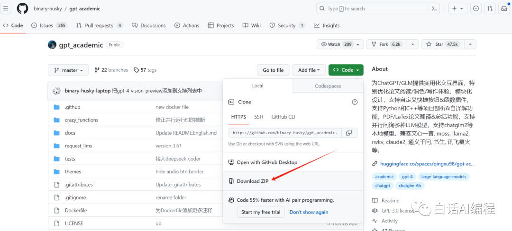Open the Wiki tab
The width and height of the screenshot is (512, 231).
tap(252, 26)
